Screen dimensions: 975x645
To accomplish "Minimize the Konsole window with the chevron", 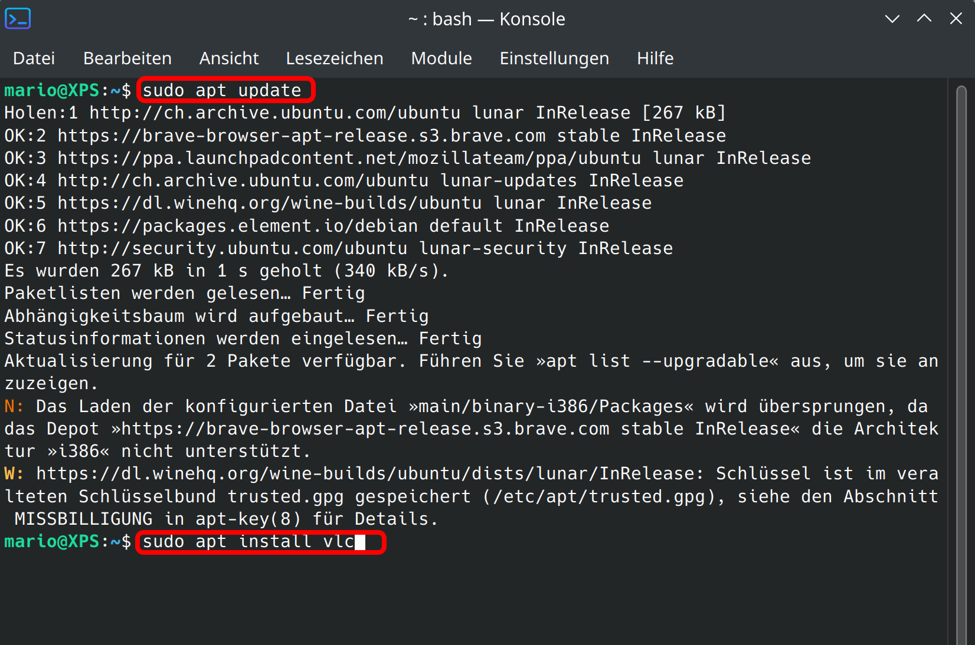I will (x=892, y=19).
